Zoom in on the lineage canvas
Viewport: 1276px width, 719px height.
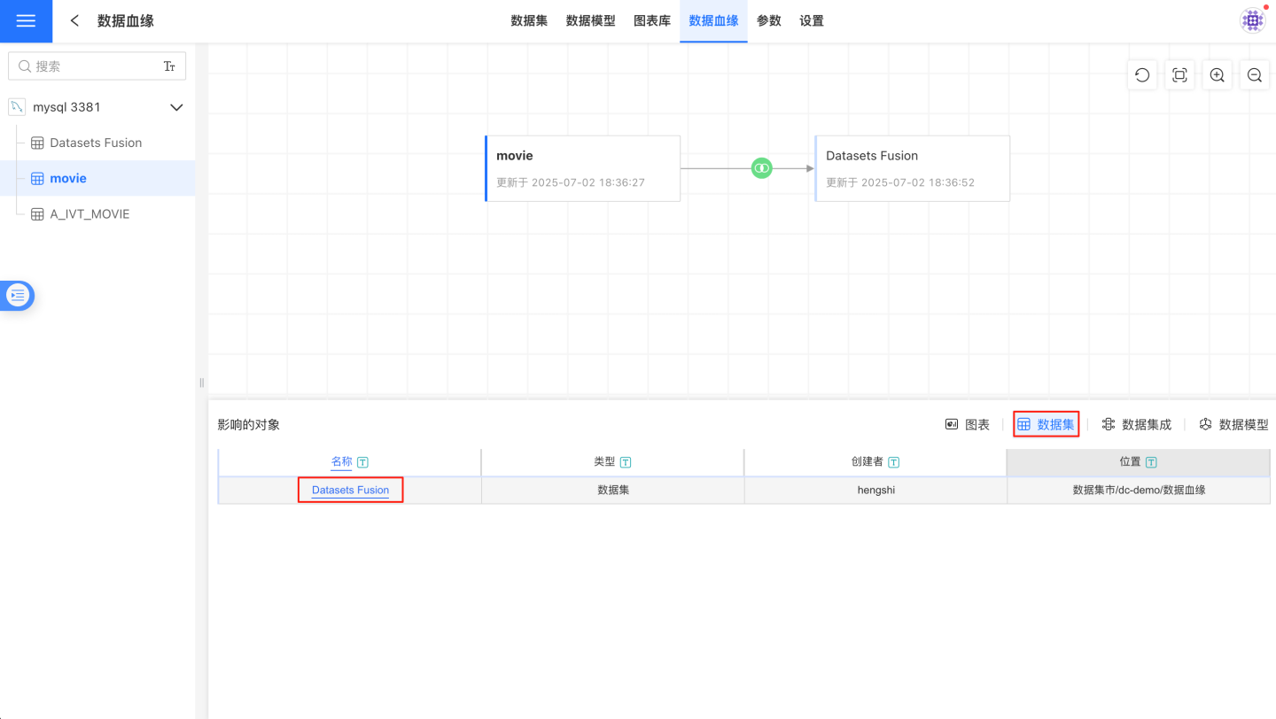click(x=1218, y=75)
